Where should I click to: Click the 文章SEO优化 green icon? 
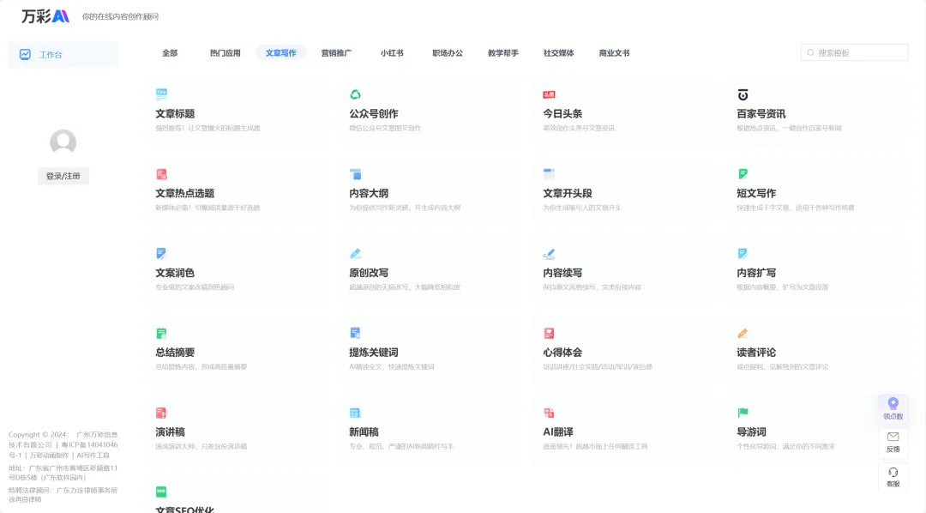161,492
